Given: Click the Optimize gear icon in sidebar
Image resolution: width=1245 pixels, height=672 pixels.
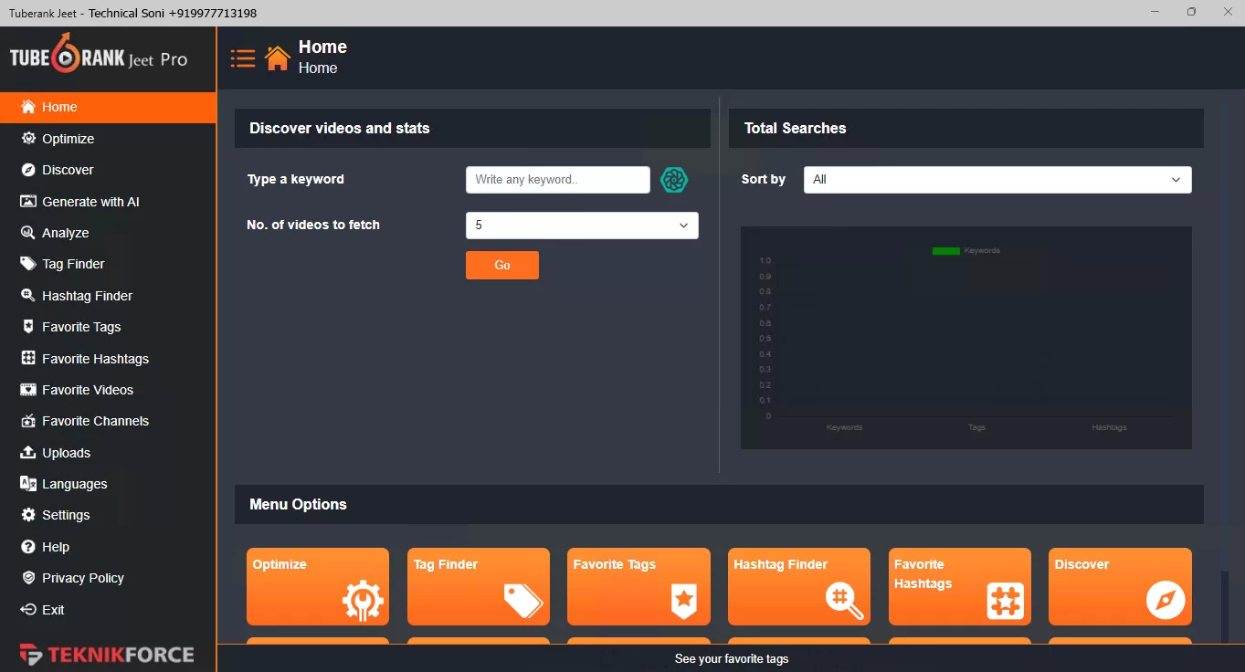Looking at the screenshot, I should coord(28,139).
